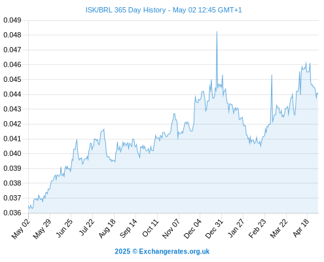Click the 0.048 y-axis value label
324x262 pixels.
pos(12,35)
